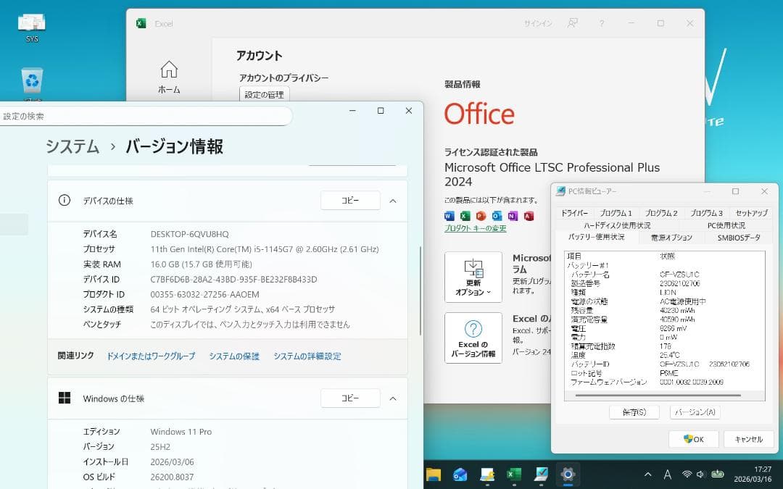Click the PowerPoint icon under 製品情報
The width and height of the screenshot is (783, 489).
pos(481,216)
